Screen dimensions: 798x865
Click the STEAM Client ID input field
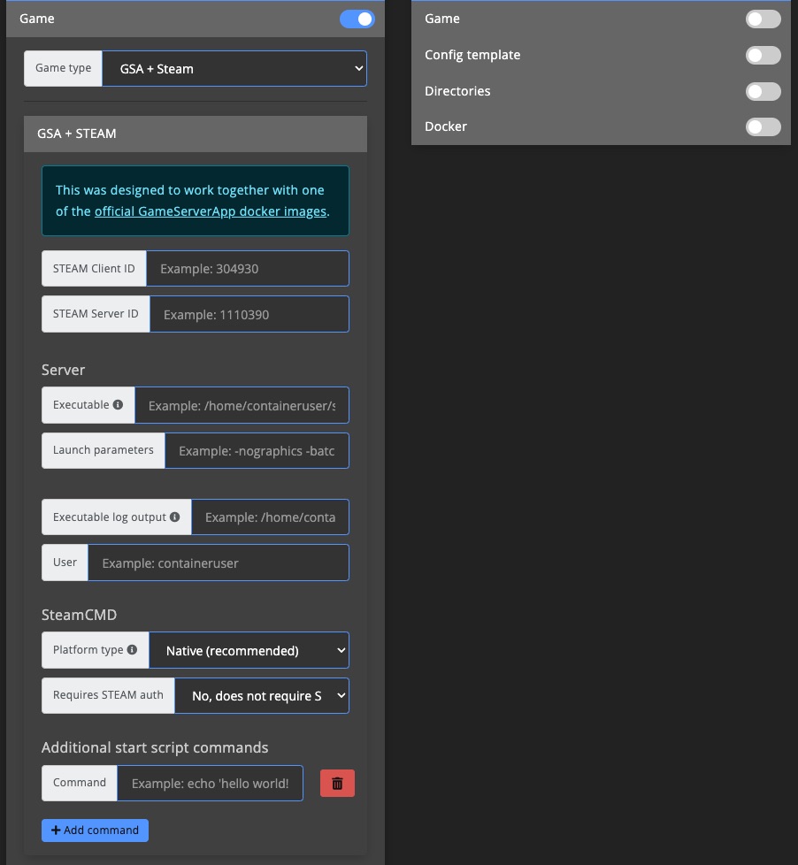click(x=247, y=268)
